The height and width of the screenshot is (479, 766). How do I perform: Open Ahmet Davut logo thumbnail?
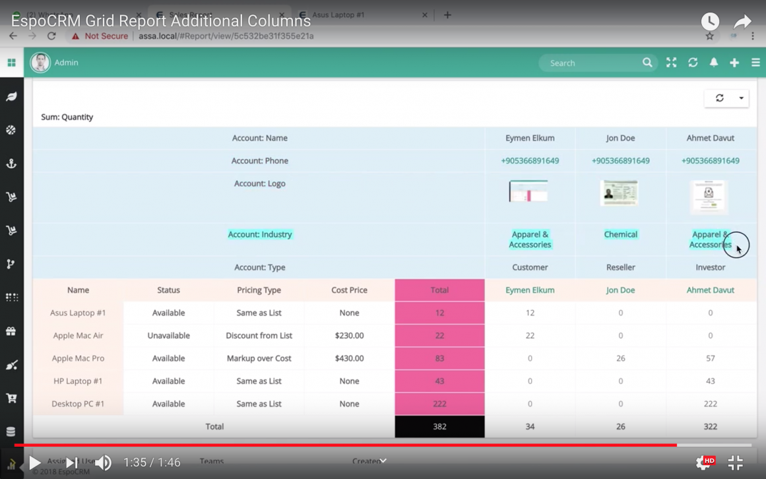point(709,197)
